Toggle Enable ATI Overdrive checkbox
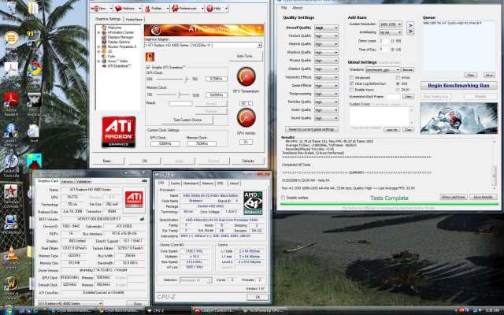This screenshot has width=504, height=315. pyautogui.click(x=148, y=67)
